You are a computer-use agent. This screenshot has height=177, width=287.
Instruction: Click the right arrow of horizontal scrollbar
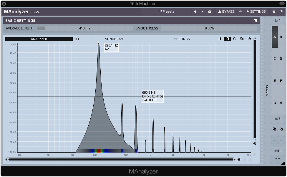click(x=235, y=159)
